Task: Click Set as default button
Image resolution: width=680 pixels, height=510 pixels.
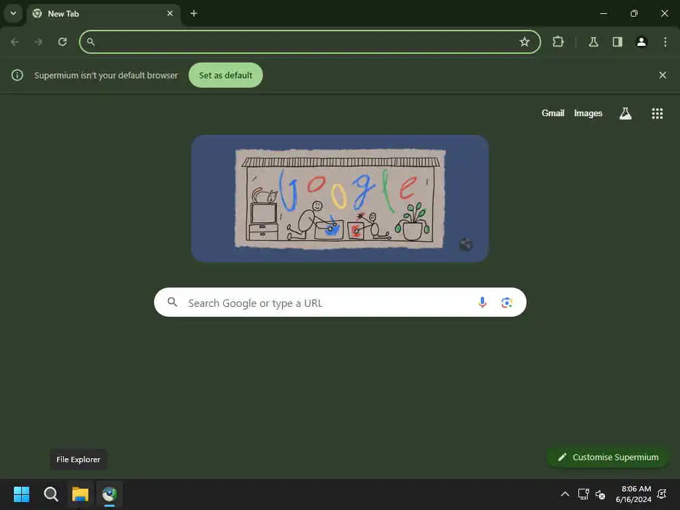Action: pos(226,75)
